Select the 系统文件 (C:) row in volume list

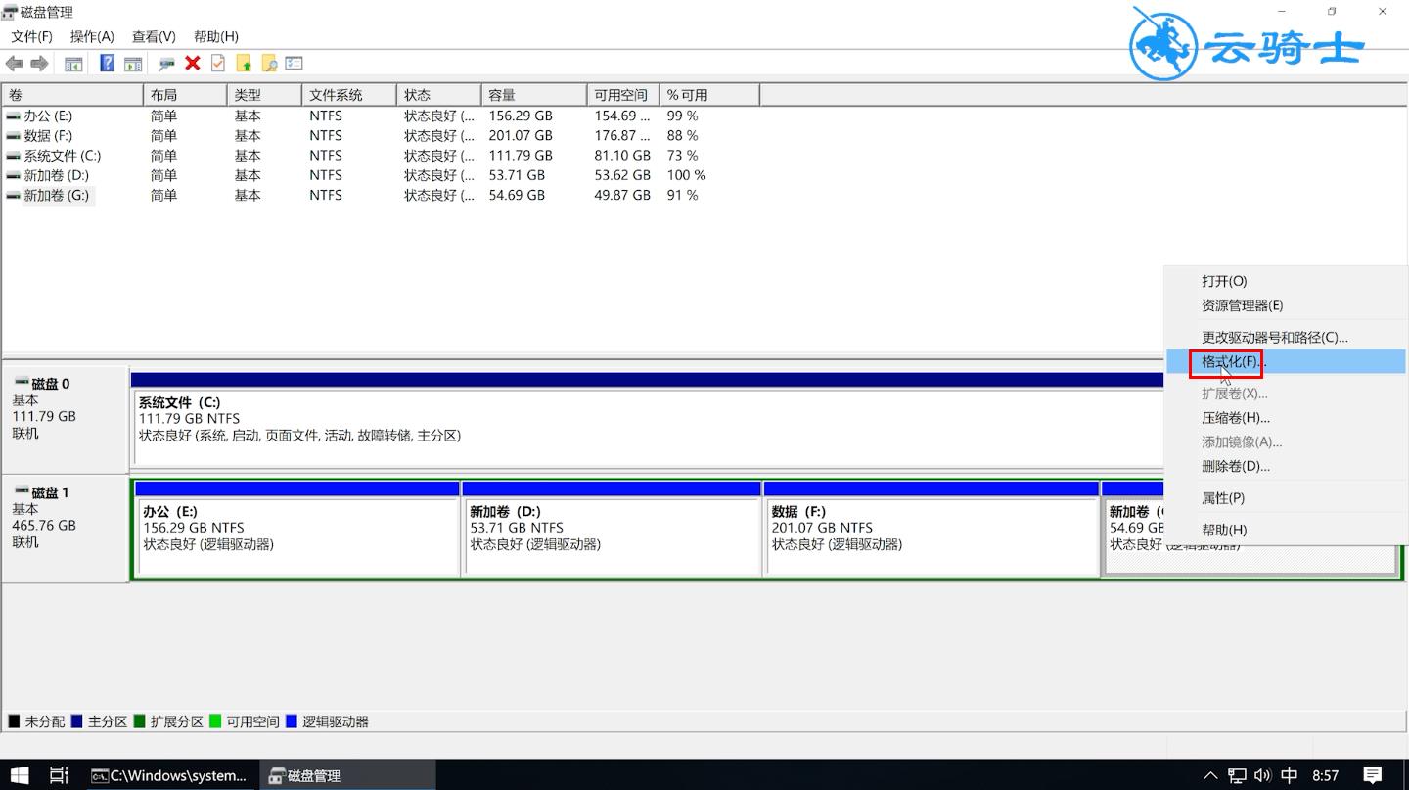click(62, 156)
